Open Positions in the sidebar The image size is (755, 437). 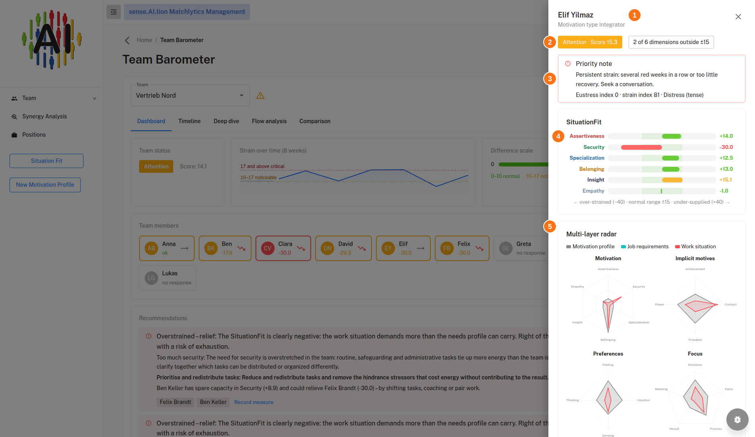click(52, 135)
